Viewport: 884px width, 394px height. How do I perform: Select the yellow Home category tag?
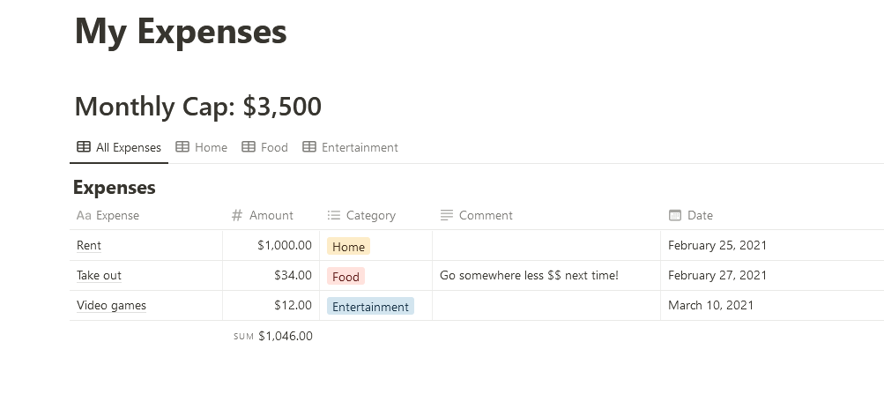pyautogui.click(x=348, y=247)
